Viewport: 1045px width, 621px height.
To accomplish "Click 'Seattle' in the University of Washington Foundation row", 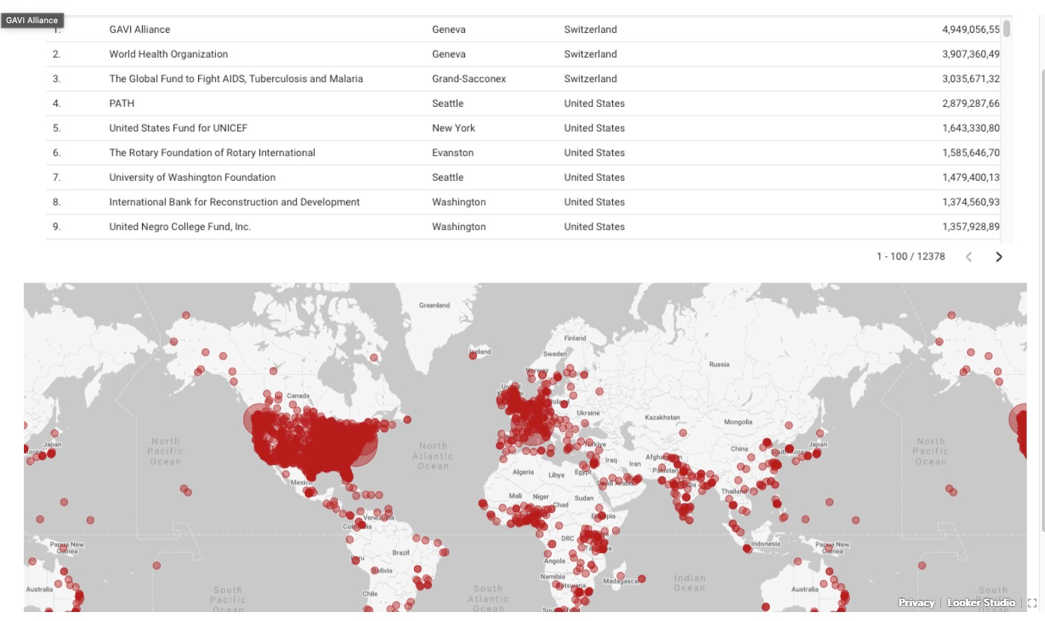I will pos(448,177).
